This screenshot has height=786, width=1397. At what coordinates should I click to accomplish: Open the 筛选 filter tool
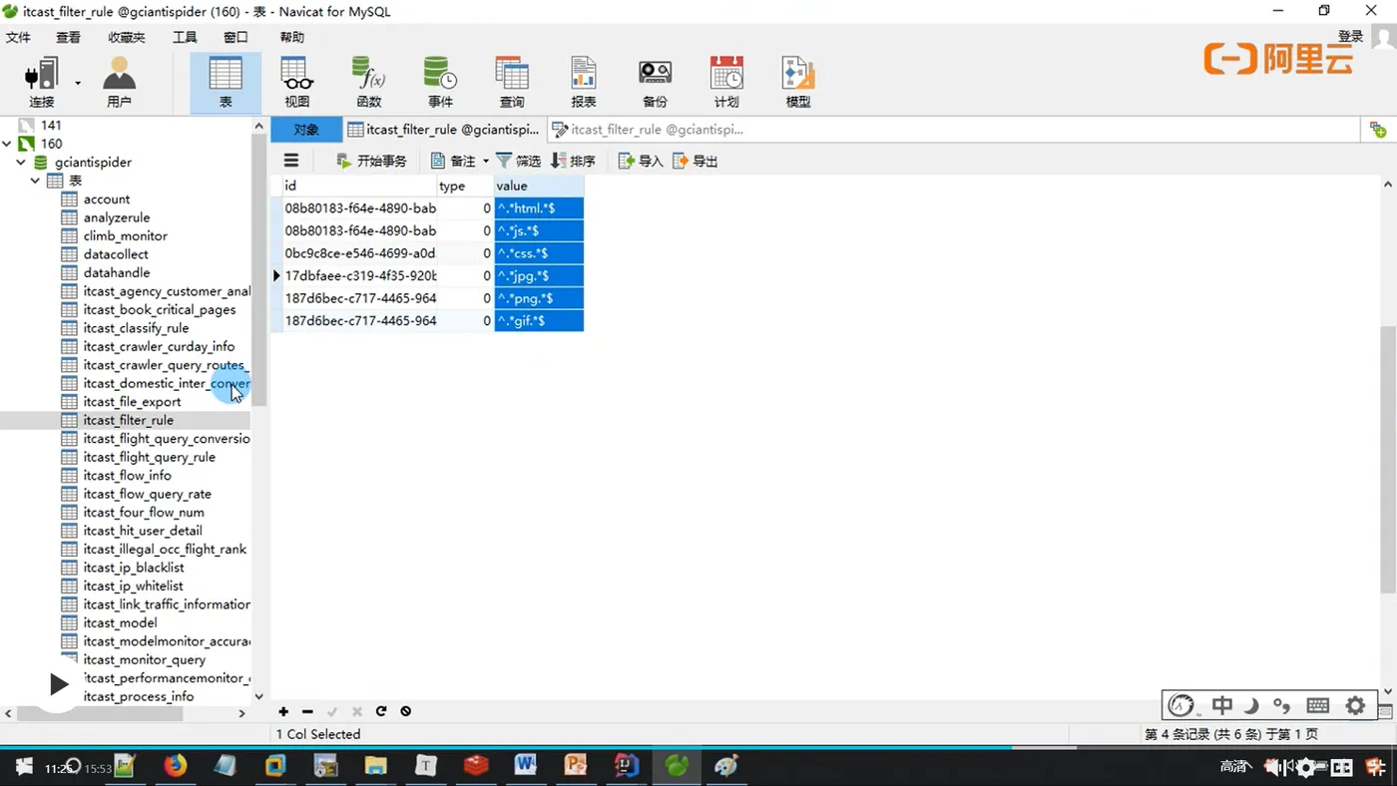pos(519,161)
